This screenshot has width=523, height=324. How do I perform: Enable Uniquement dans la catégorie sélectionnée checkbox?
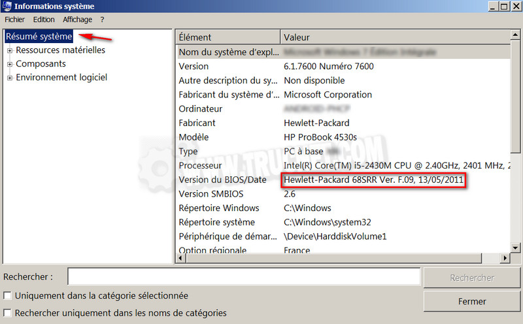tap(8, 296)
